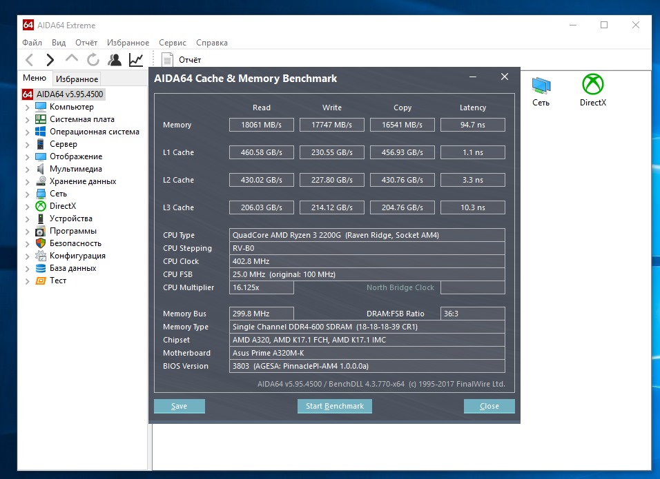This screenshot has height=479, width=660.
Task: Expand the Системная плата tree node
Action: pyautogui.click(x=28, y=120)
